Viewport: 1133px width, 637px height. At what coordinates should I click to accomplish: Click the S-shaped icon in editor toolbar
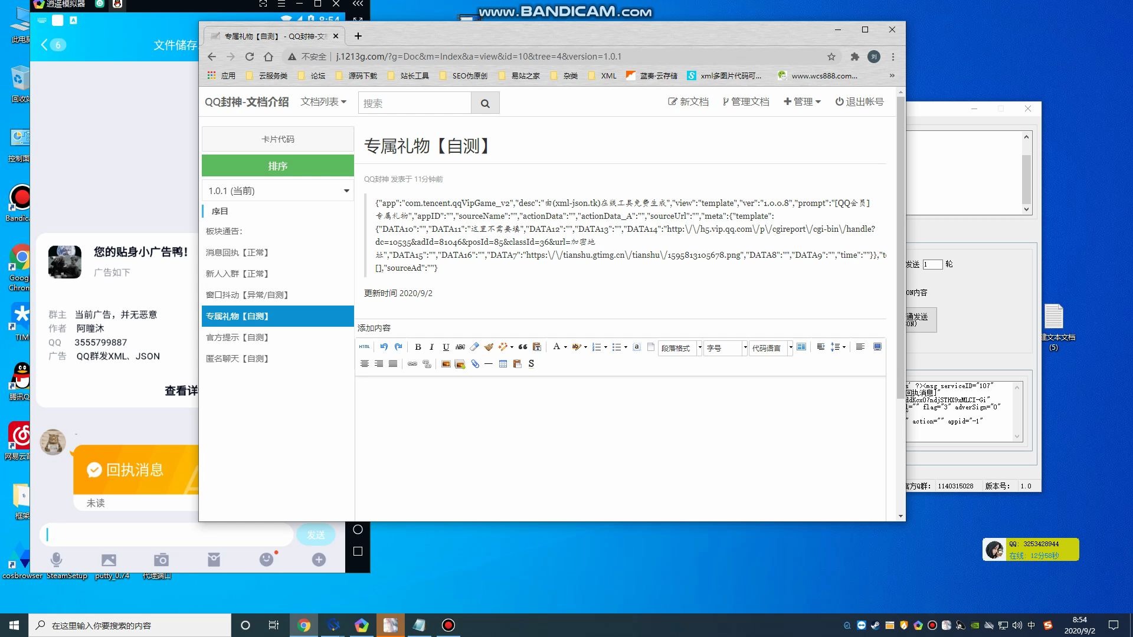coord(531,364)
